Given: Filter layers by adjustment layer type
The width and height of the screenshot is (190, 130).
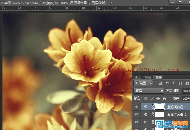Looking at the screenshot, I should tap(167, 83).
